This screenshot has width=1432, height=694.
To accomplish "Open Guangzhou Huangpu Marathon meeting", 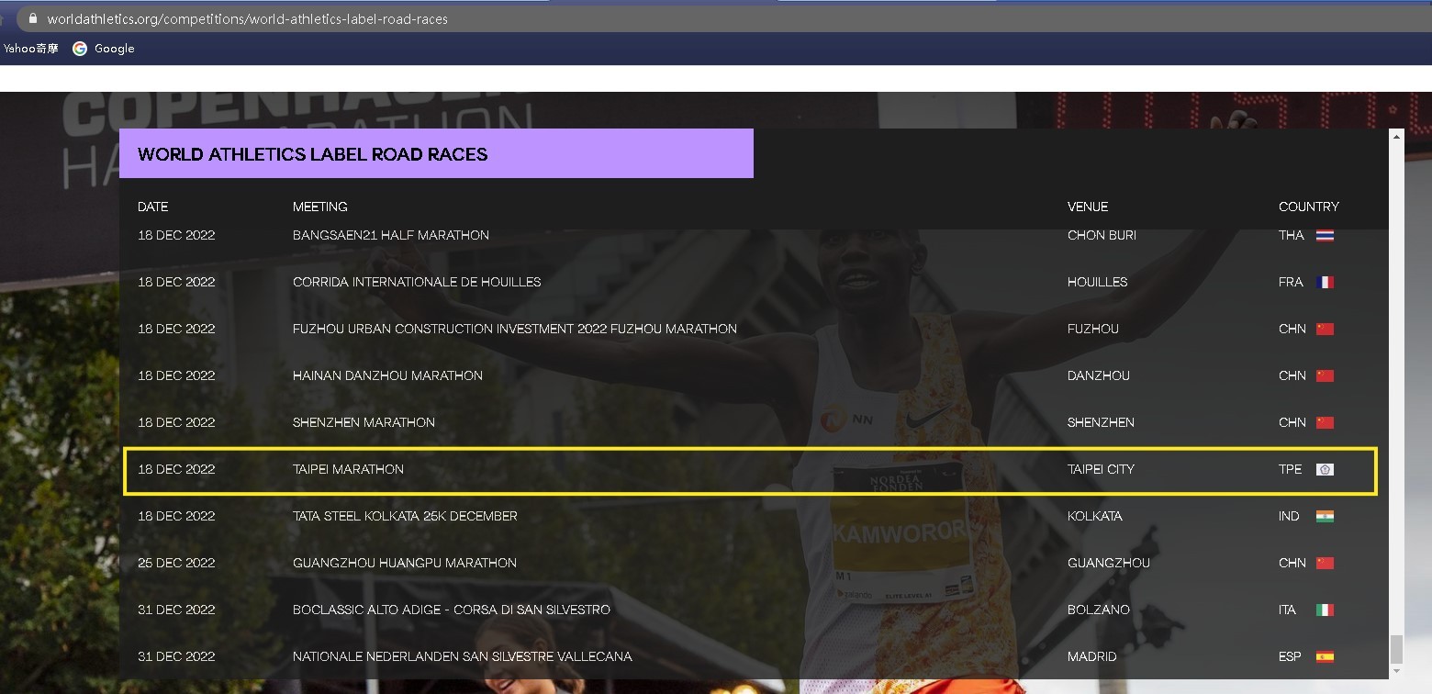I will coord(405,563).
